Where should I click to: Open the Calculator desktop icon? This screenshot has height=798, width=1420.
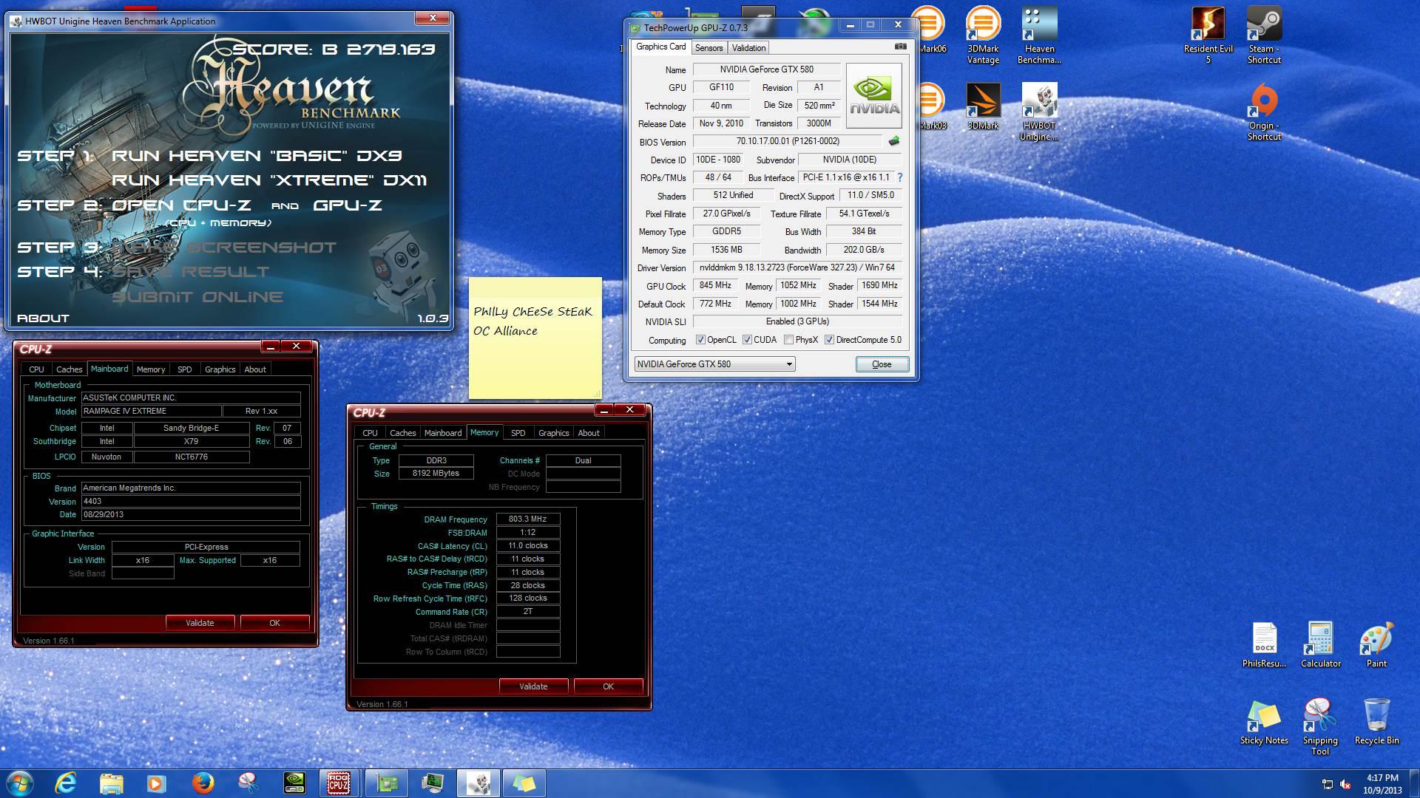(x=1320, y=645)
